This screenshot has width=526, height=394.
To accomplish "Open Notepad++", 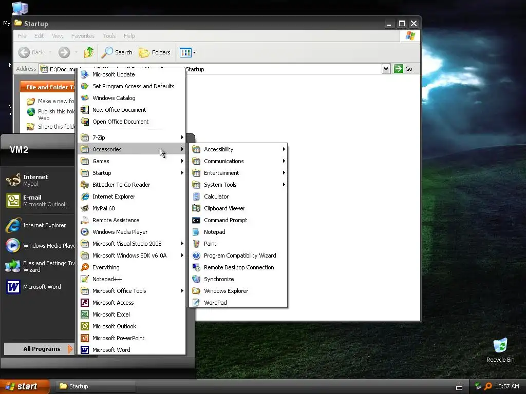I will (131, 279).
